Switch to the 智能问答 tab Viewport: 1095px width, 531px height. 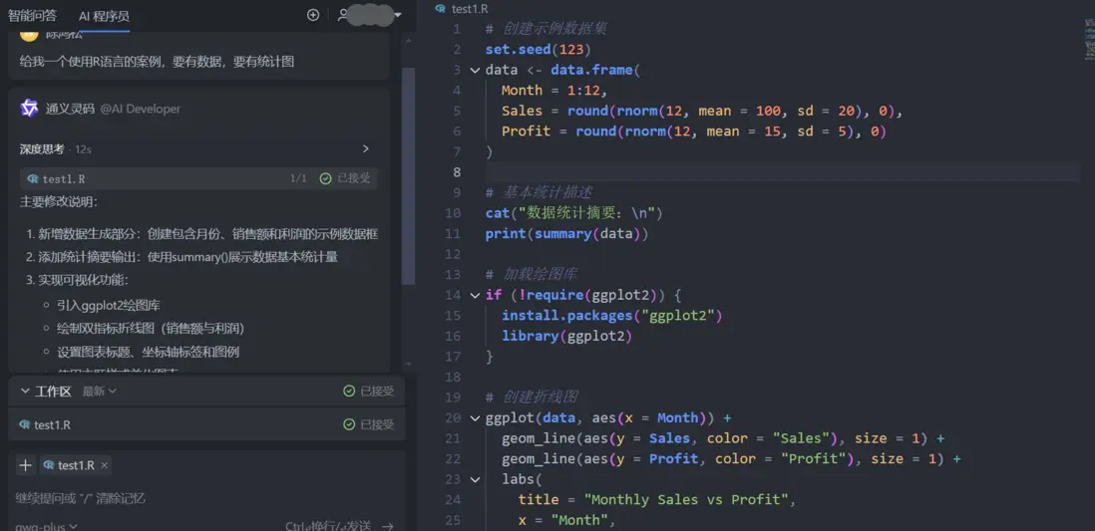pyautogui.click(x=32, y=15)
